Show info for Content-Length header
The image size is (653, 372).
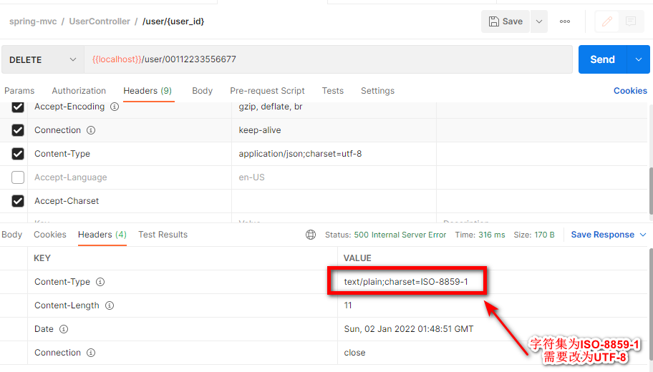110,306
